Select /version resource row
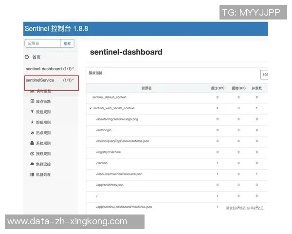Image resolution: width=292 pixels, height=234 pixels. click(177, 163)
